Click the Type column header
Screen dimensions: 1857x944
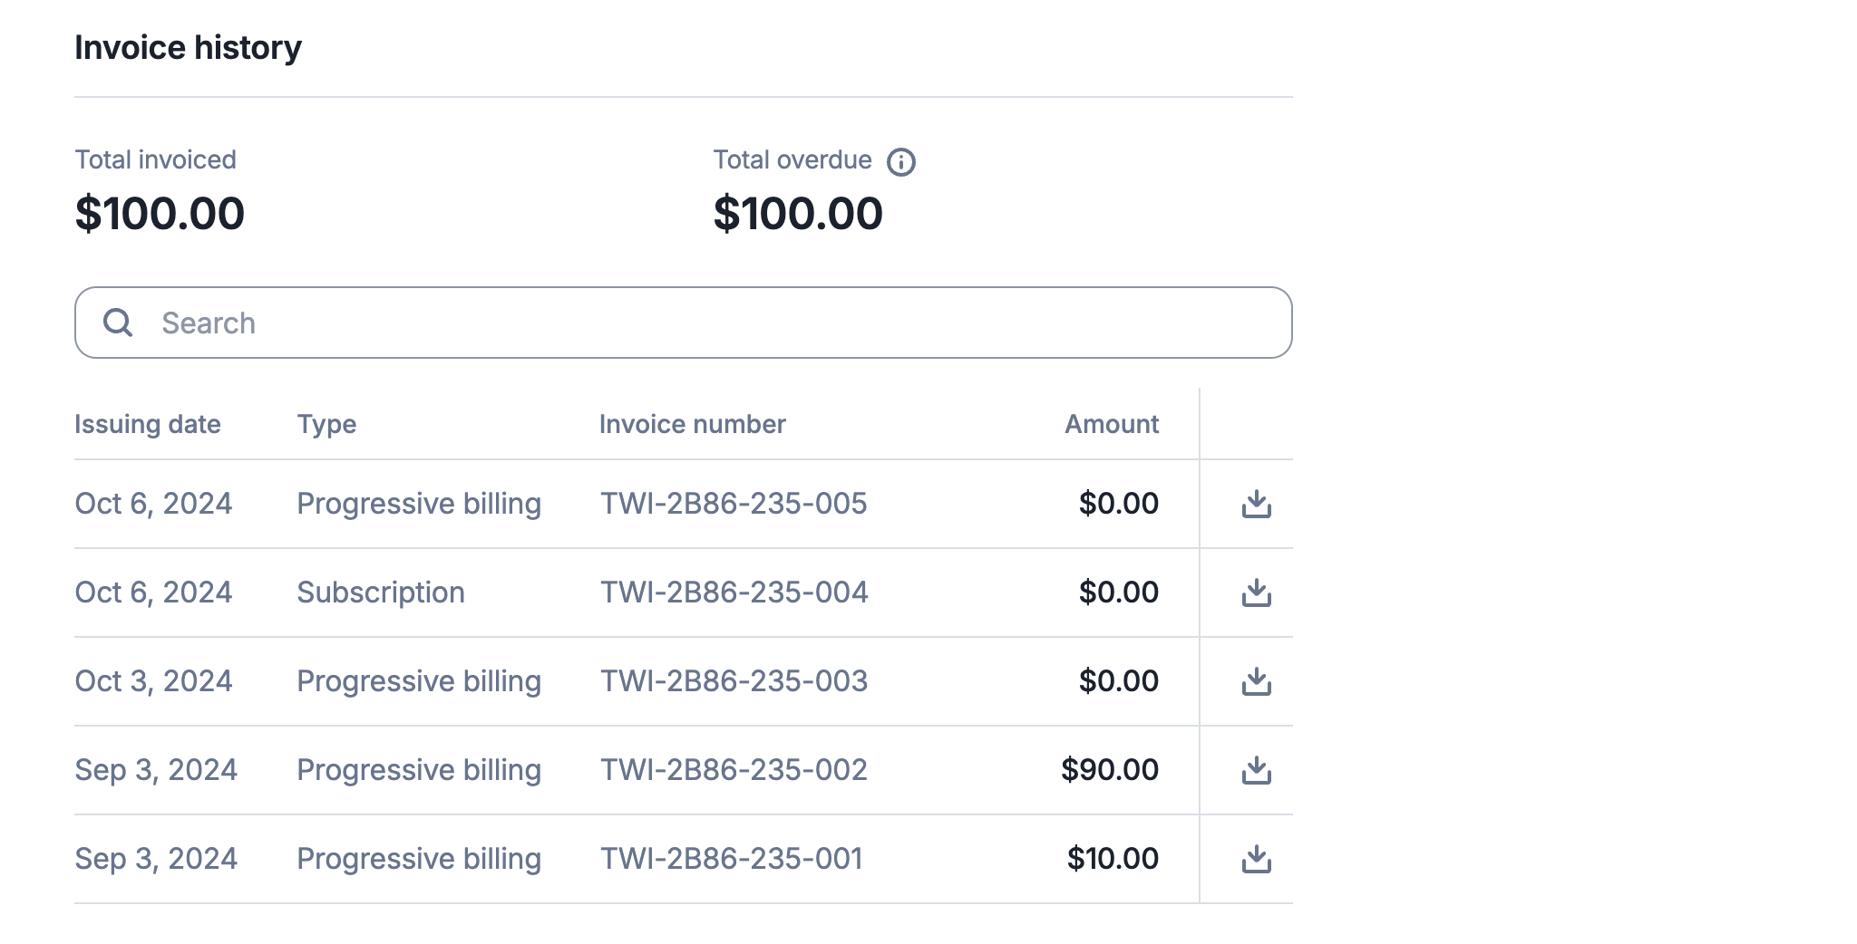tap(326, 424)
